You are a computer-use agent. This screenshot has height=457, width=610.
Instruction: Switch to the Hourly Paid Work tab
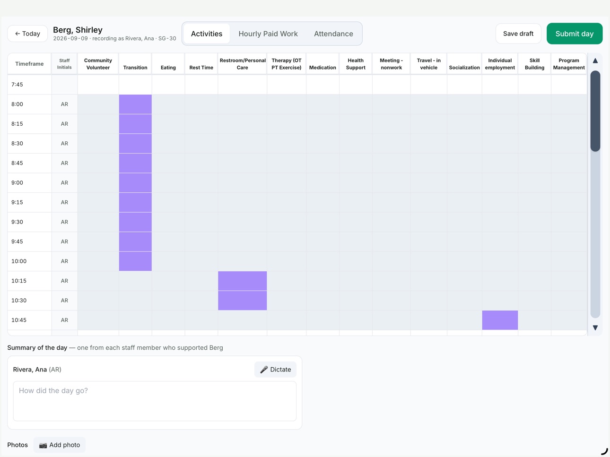point(268,34)
